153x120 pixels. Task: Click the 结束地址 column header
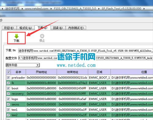click(x=73, y=72)
